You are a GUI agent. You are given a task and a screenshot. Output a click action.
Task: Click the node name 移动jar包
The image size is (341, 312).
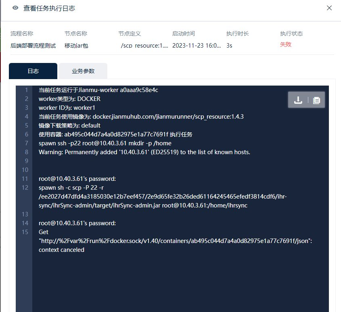[x=76, y=46]
